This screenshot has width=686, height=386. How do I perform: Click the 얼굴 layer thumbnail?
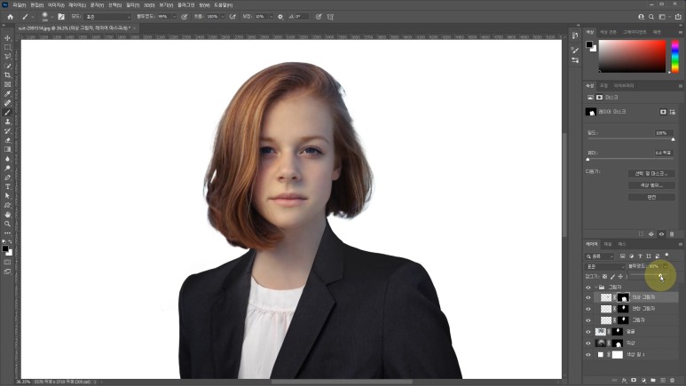click(x=600, y=332)
